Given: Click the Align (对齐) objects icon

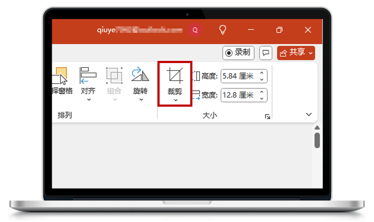Looking at the screenshot, I should 88,76.
